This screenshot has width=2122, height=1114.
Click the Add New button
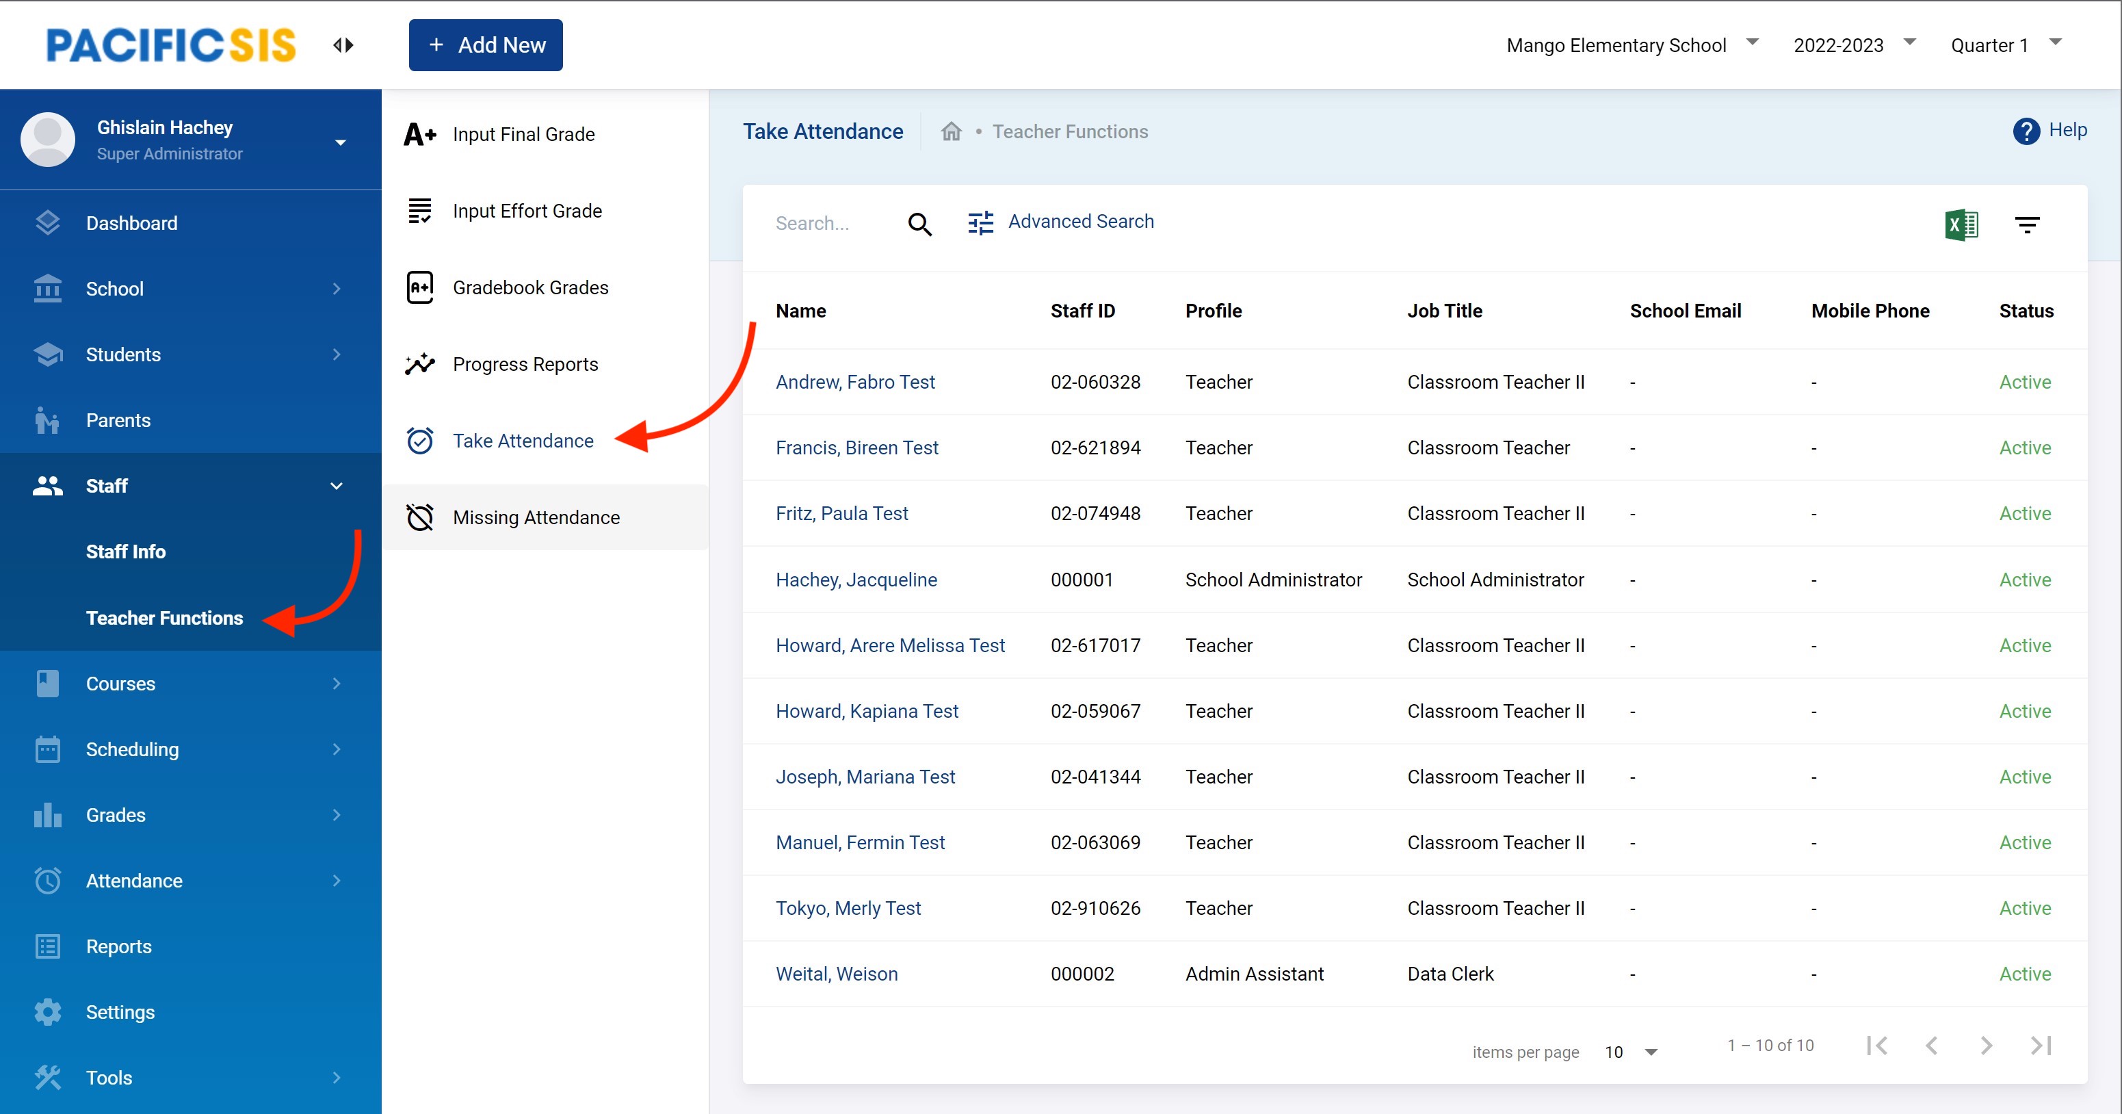485,45
